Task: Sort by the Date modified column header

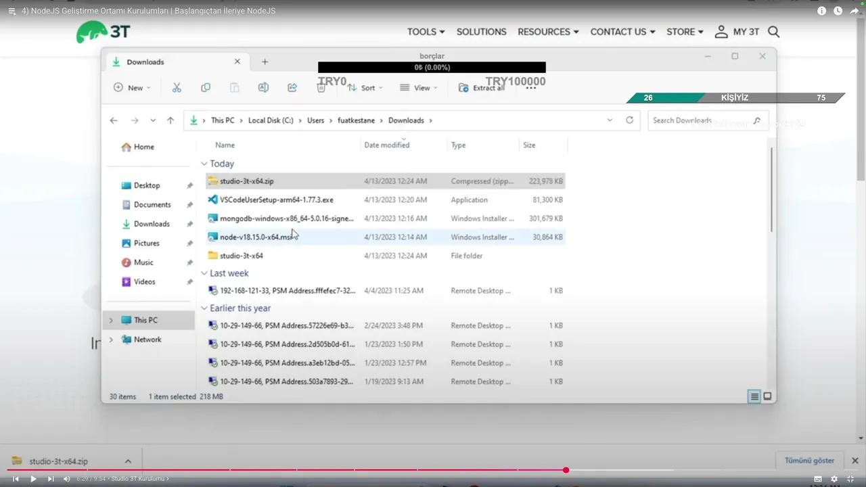Action: [387, 145]
